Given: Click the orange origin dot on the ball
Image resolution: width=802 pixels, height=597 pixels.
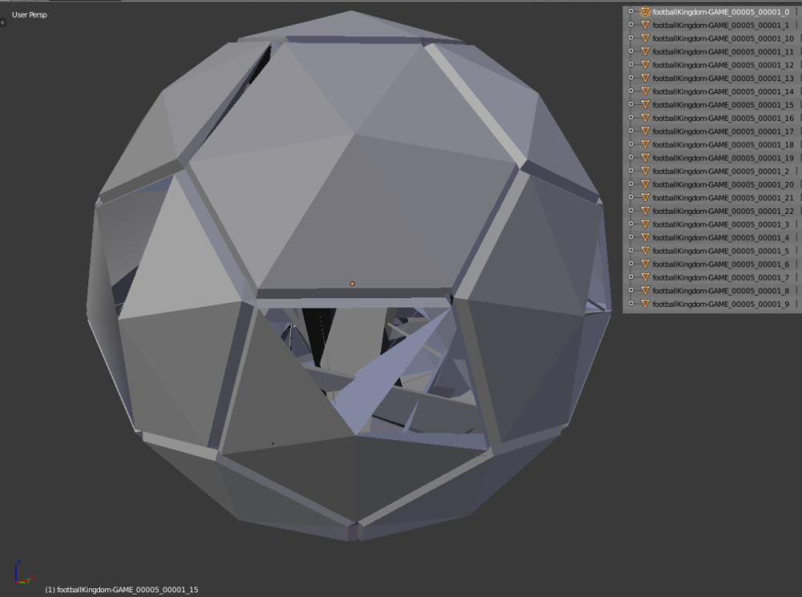Looking at the screenshot, I should click(352, 284).
